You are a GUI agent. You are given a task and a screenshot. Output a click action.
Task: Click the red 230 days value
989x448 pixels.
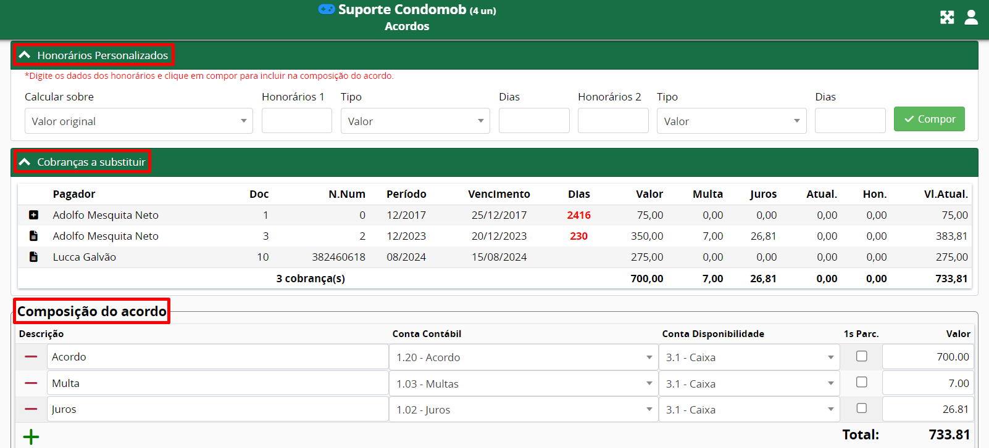pyautogui.click(x=579, y=236)
